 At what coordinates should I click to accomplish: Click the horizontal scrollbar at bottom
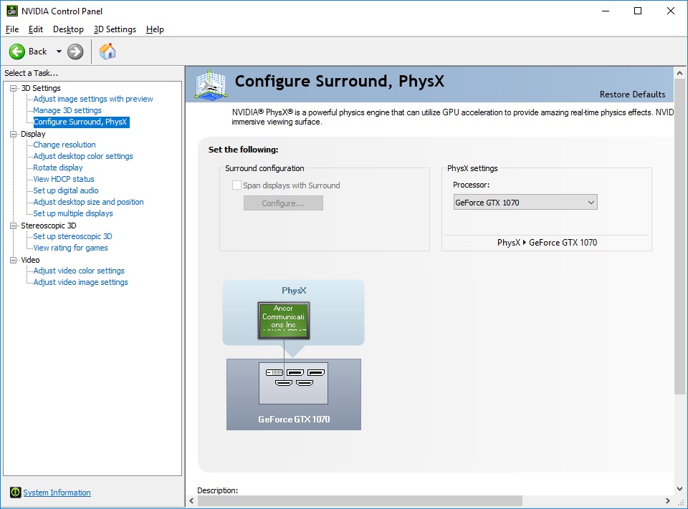[358, 500]
